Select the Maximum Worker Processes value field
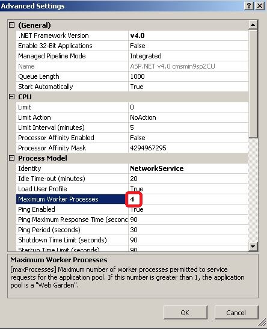The width and height of the screenshot is (267, 329). tap(188, 199)
